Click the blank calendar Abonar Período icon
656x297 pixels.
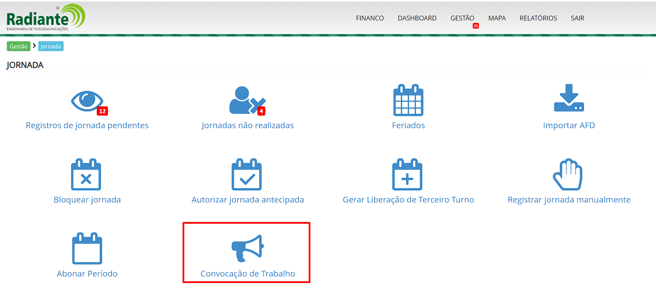pos(87,249)
